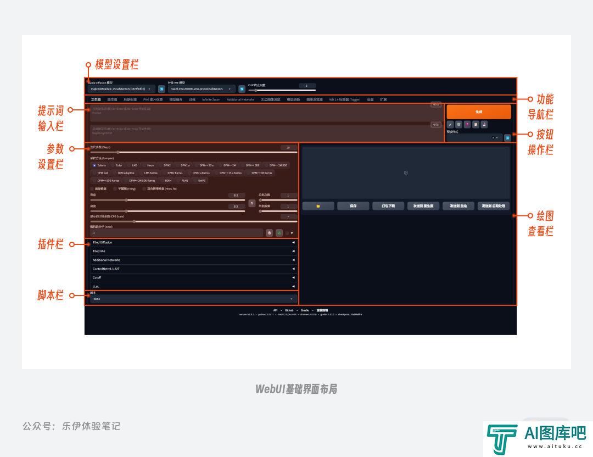593x457 pixels.
Task: Expand the ControlNet v1.1.227 section
Action: (x=193, y=269)
